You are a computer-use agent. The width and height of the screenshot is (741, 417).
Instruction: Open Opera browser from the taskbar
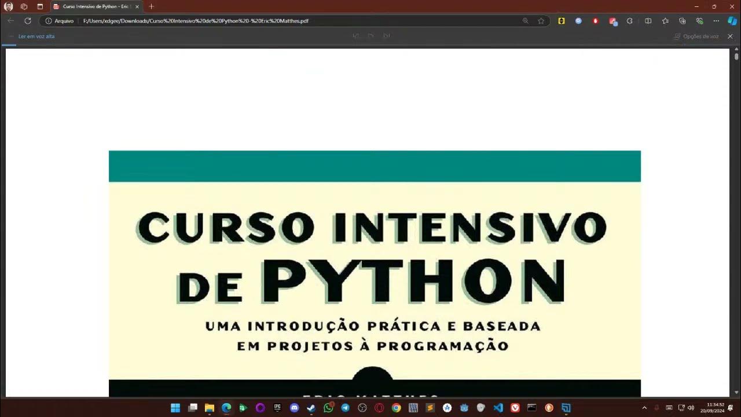click(379, 408)
